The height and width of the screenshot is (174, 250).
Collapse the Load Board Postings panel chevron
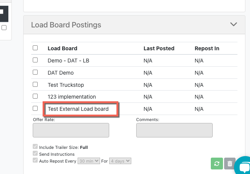234,24
